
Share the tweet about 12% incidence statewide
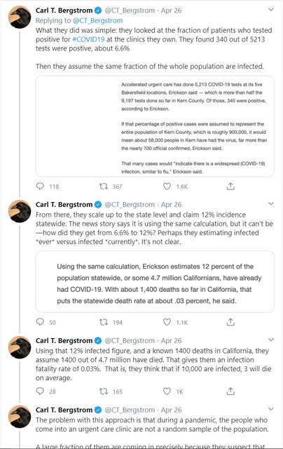pos(230,322)
